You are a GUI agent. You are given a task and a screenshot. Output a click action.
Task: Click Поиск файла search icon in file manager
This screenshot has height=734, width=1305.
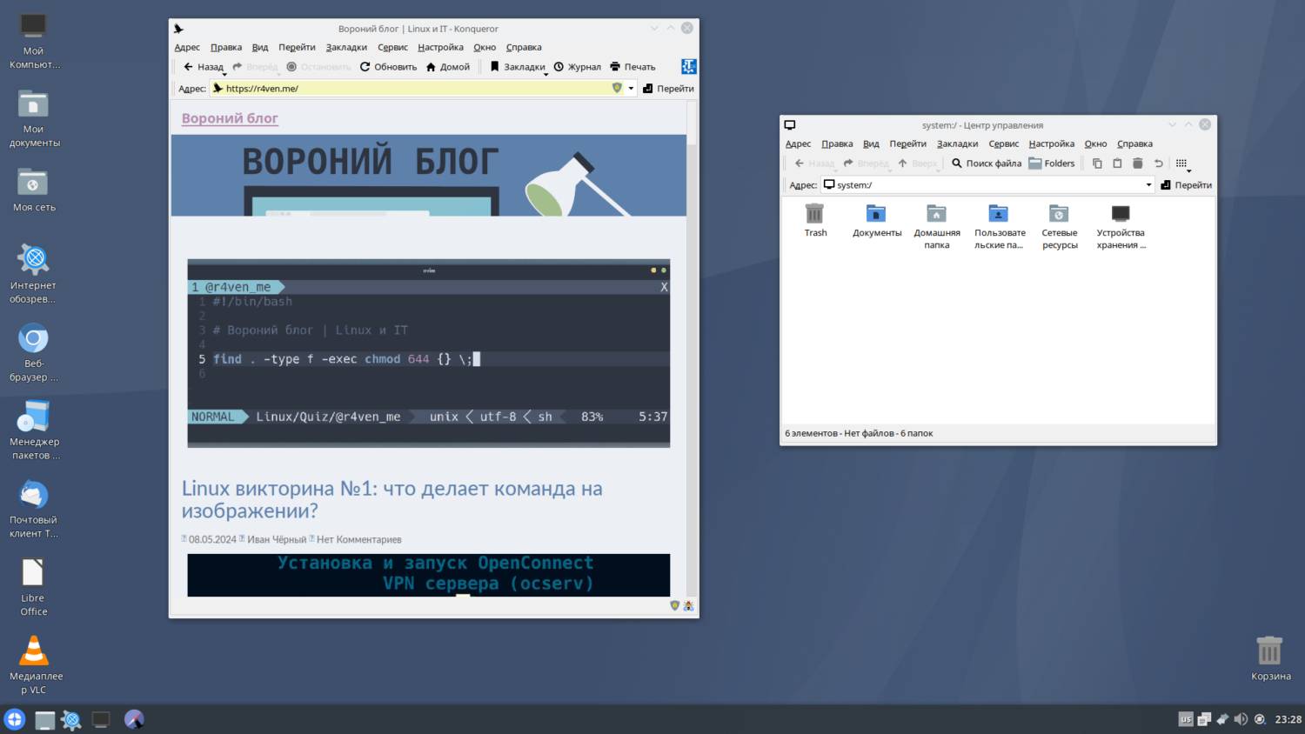(x=957, y=163)
